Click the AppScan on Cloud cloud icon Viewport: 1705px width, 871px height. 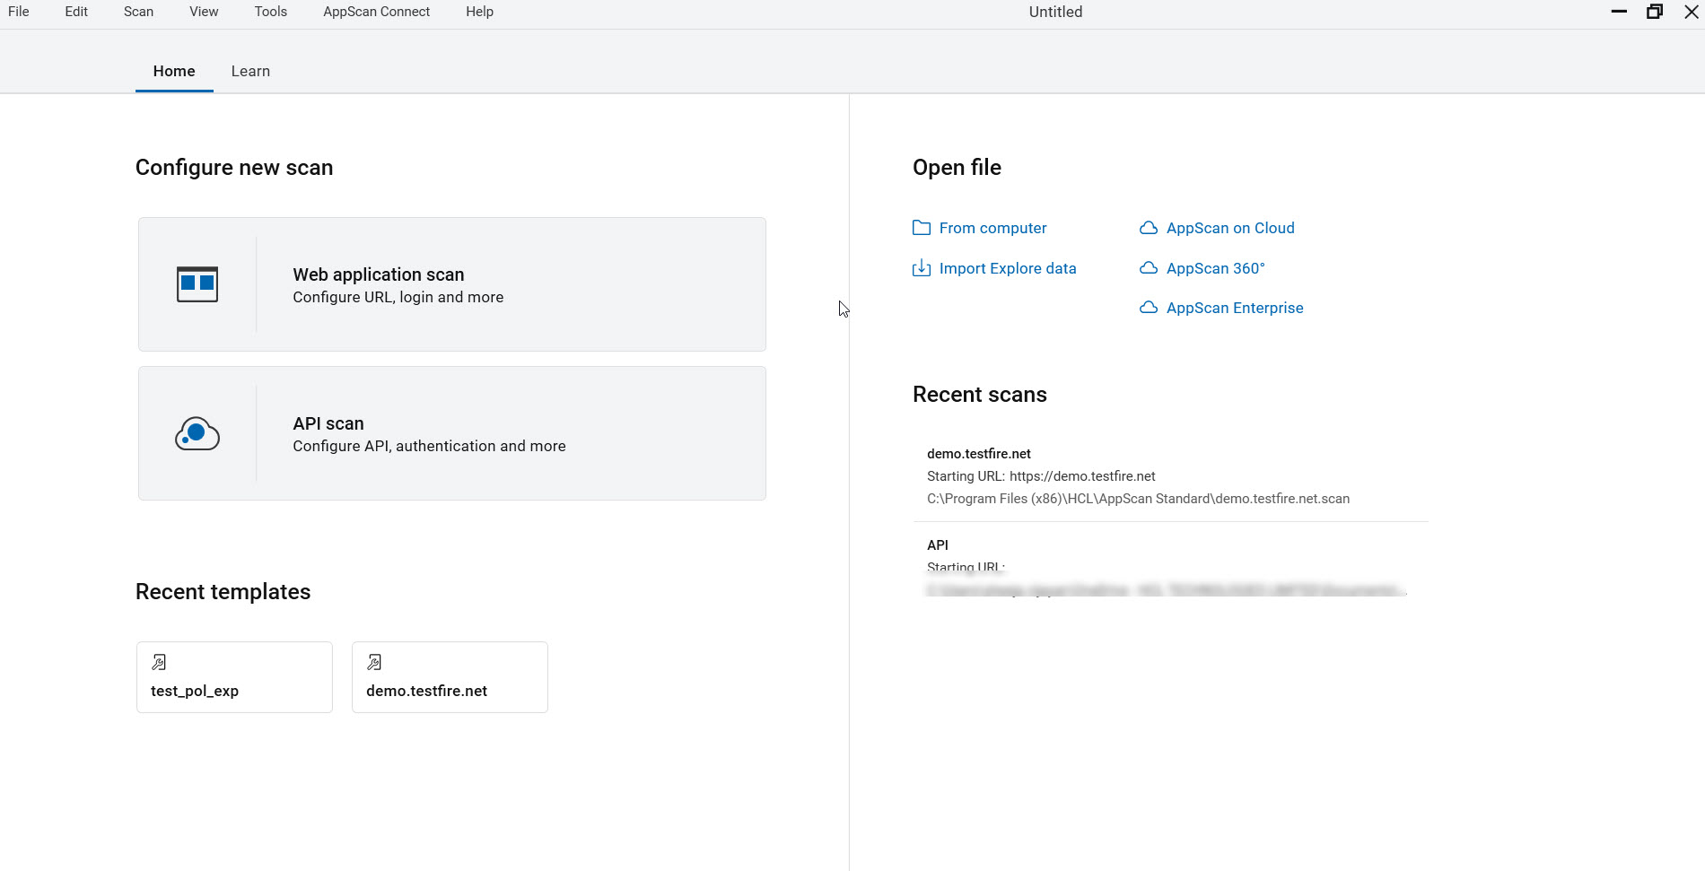[1149, 228]
